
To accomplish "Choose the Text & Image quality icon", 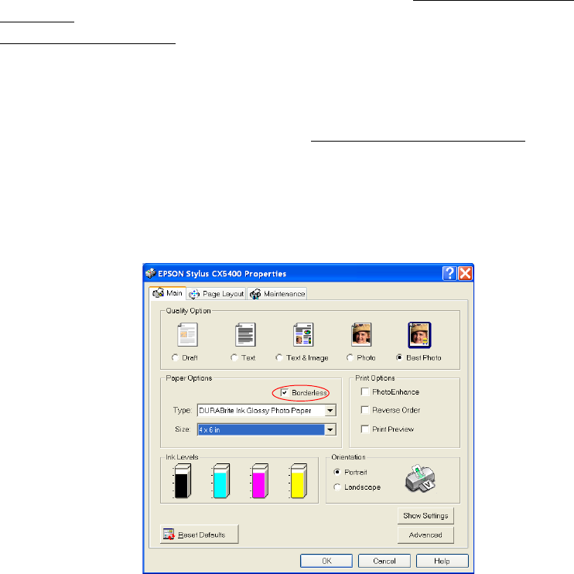I will [303, 335].
